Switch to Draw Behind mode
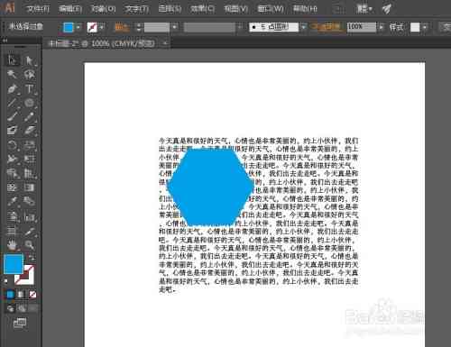This screenshot has width=451, height=347. [22, 308]
